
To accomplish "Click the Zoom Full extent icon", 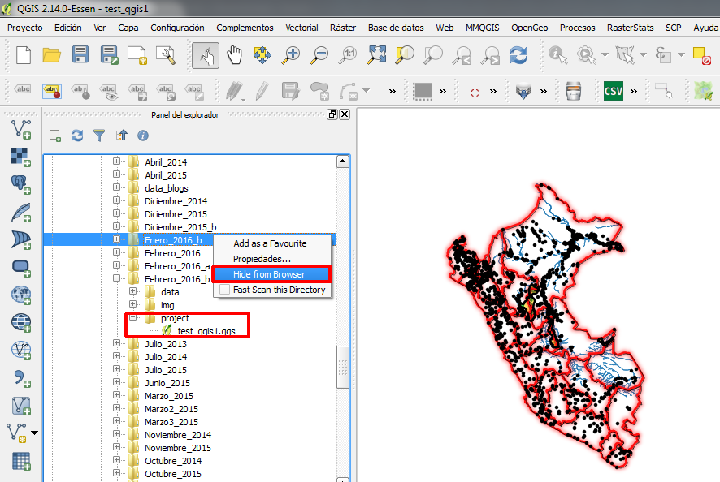I will click(x=376, y=55).
